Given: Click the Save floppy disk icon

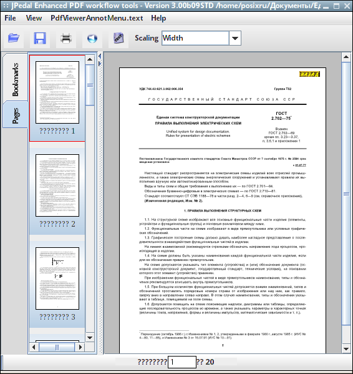Looking at the screenshot, I should tap(40, 38).
